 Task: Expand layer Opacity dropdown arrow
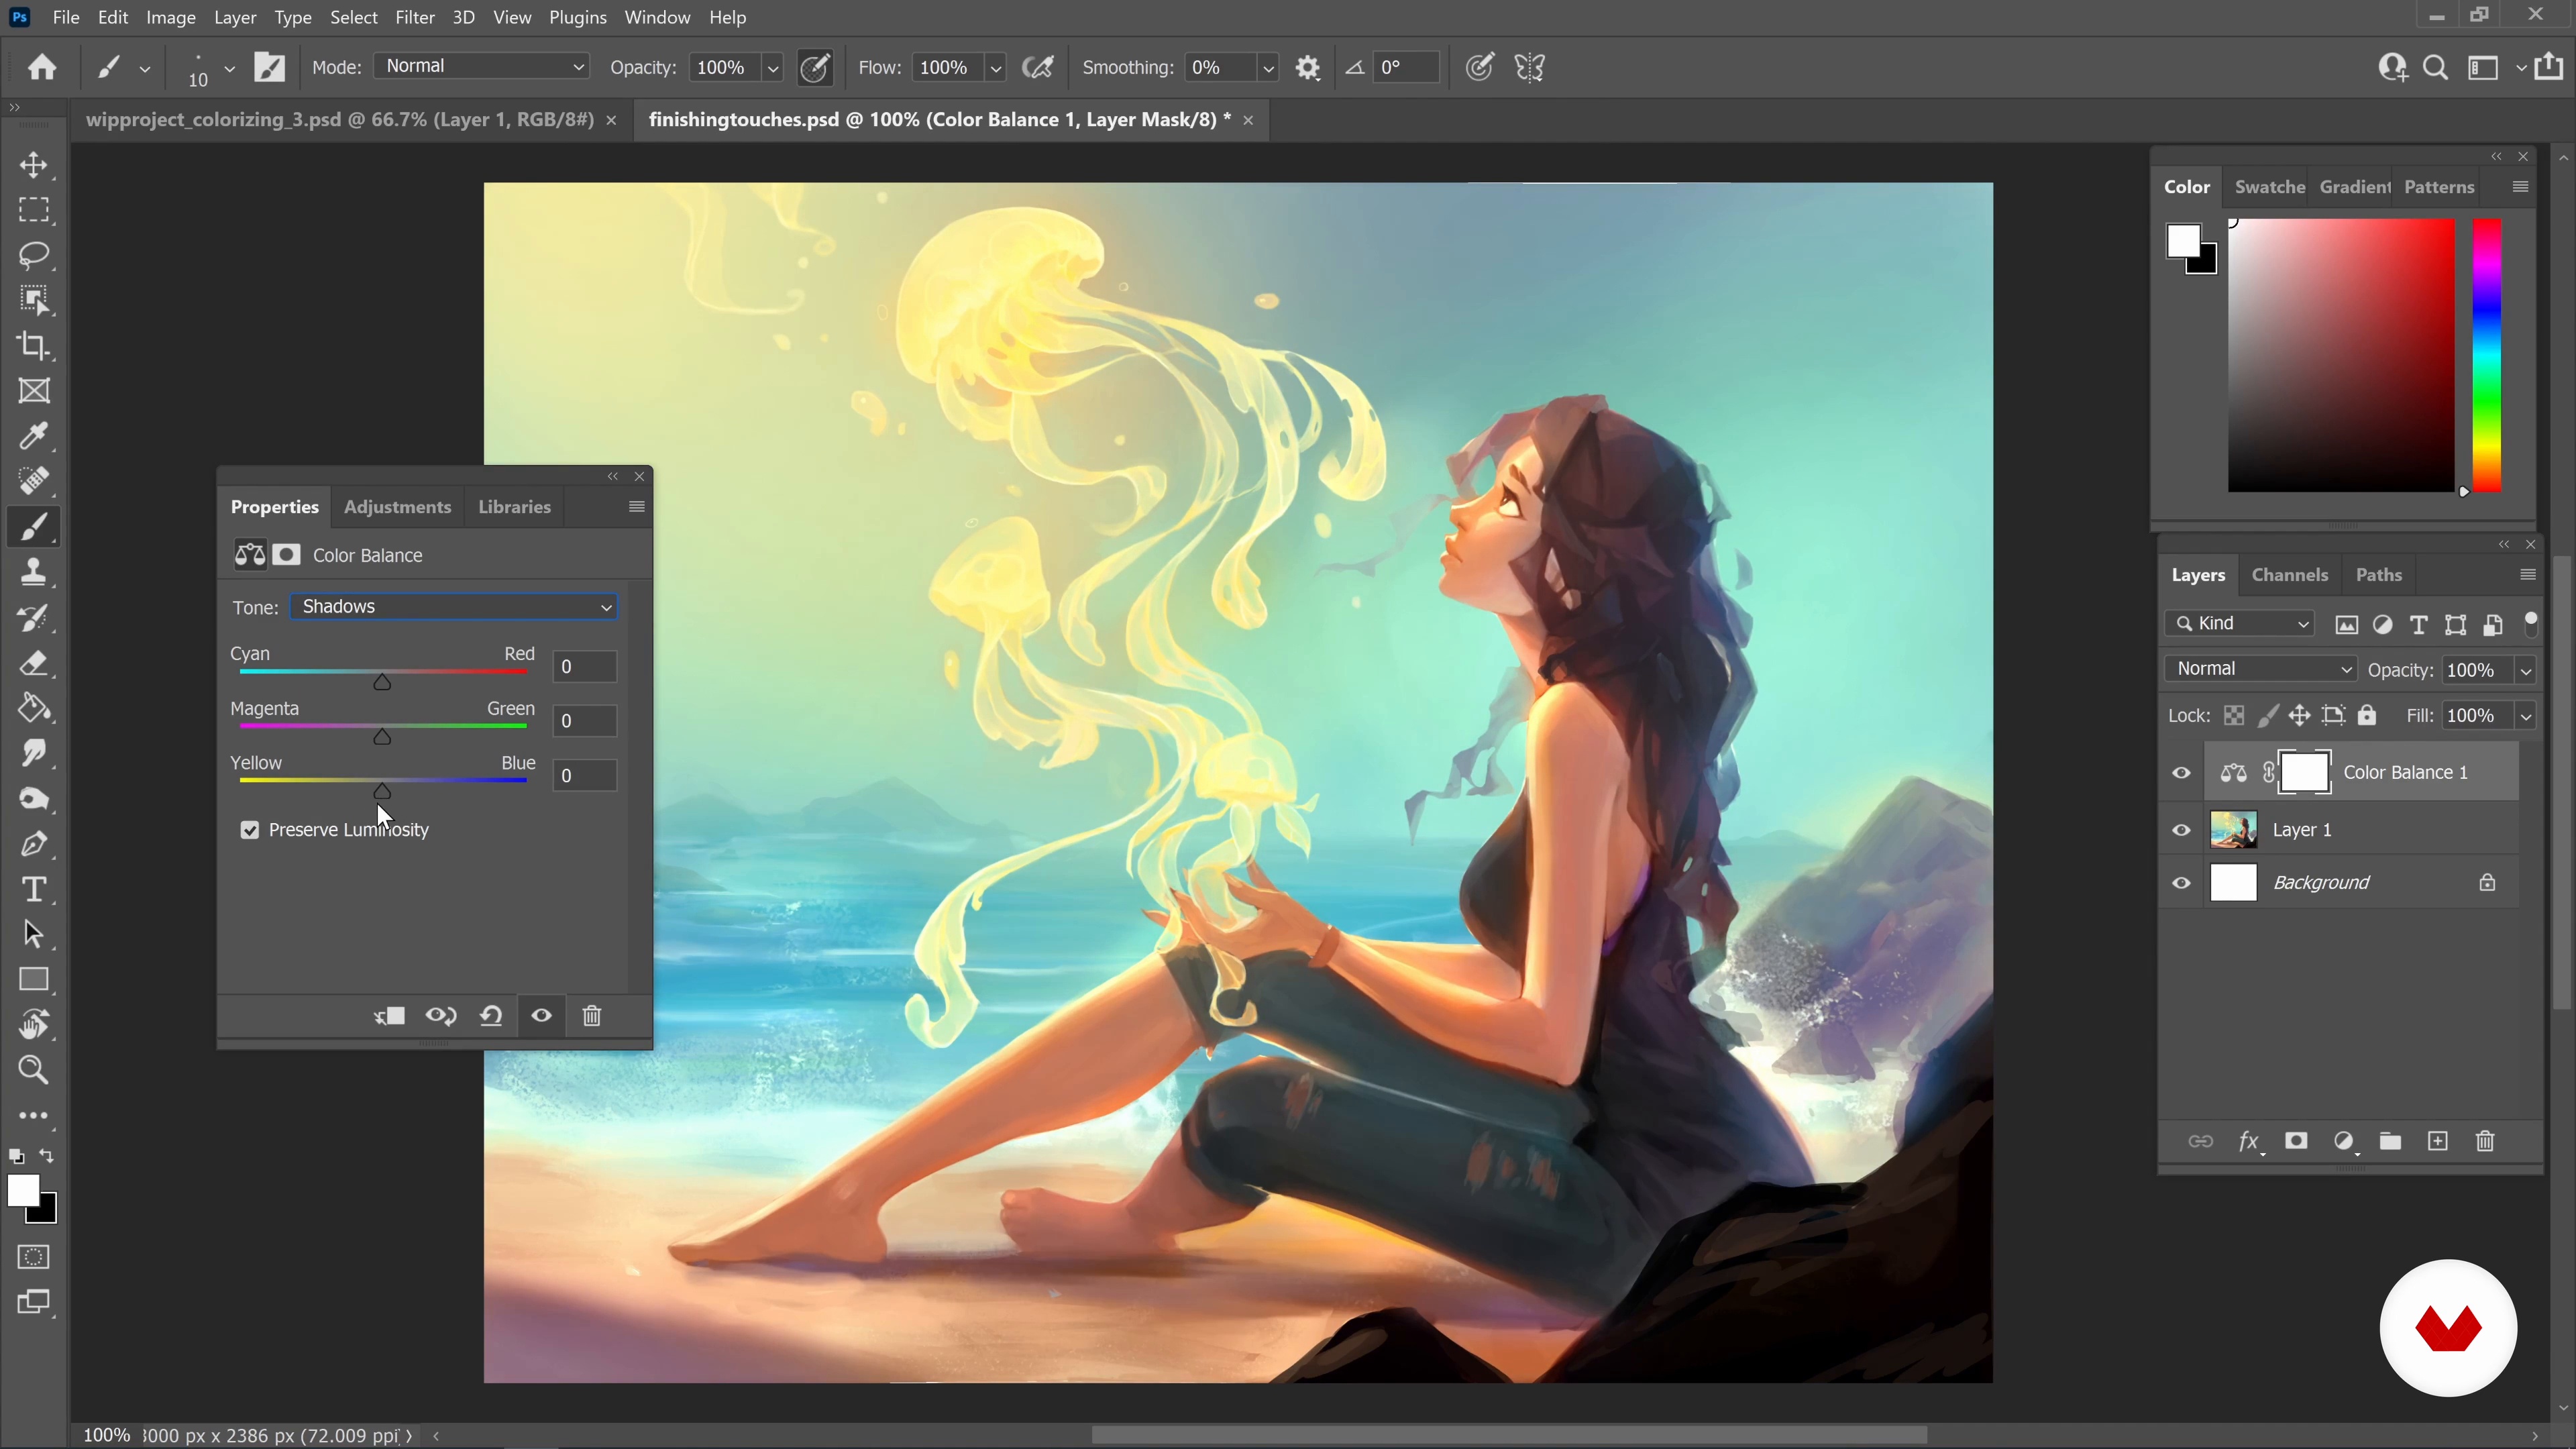tap(2525, 670)
